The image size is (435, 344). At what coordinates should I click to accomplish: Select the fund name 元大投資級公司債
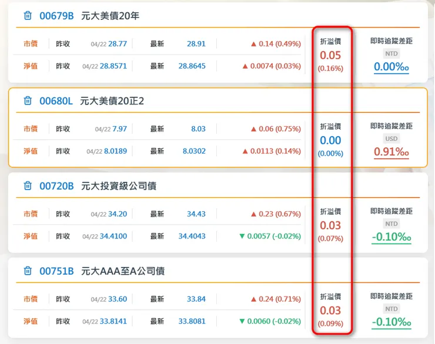(119, 186)
